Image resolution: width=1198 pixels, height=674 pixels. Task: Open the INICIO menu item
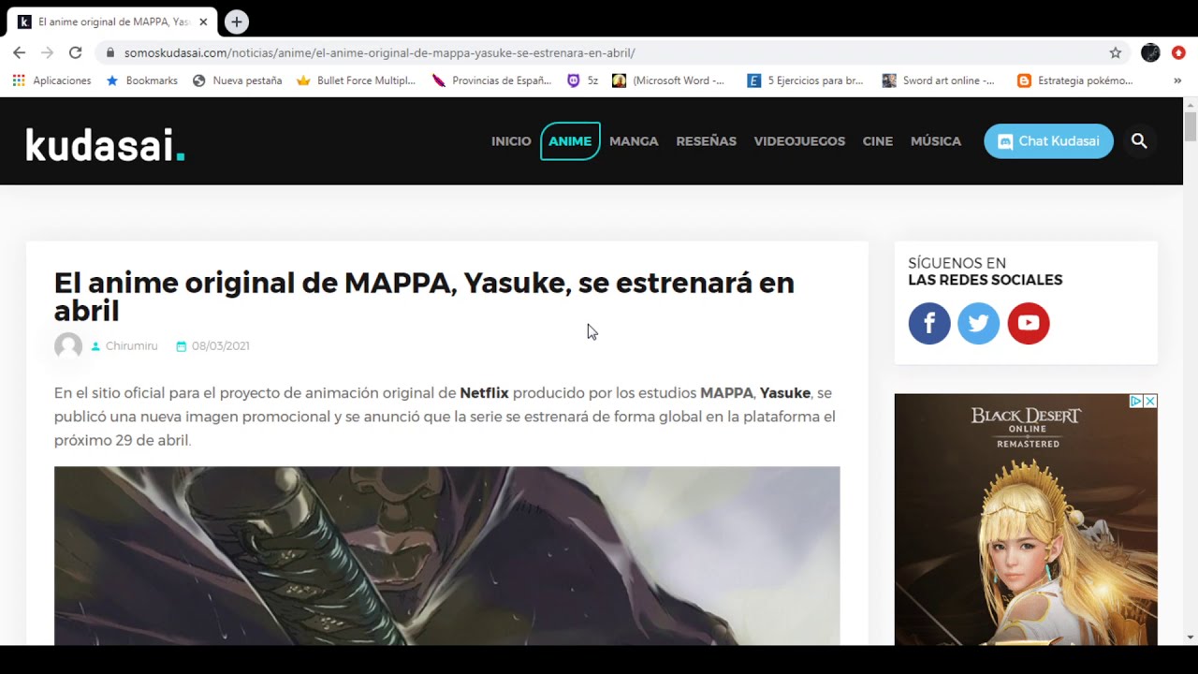pos(511,140)
